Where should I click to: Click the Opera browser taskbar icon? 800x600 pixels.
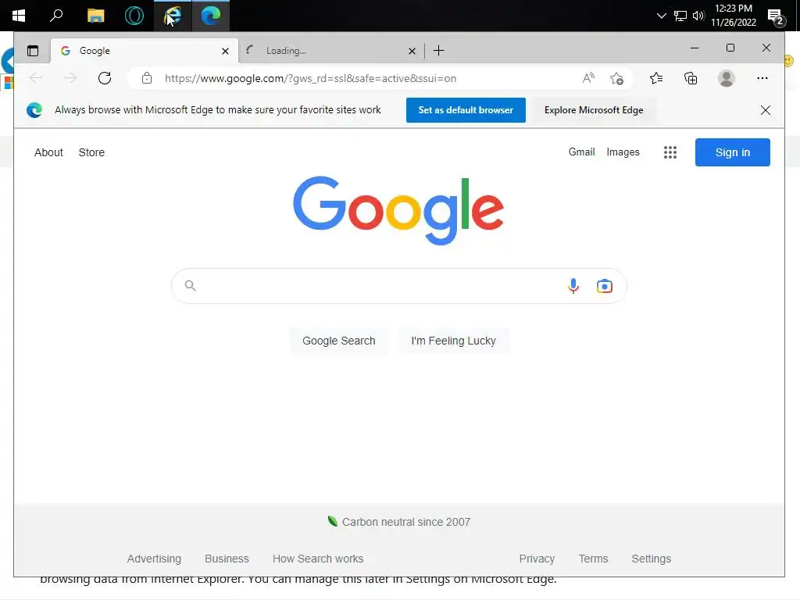134,16
